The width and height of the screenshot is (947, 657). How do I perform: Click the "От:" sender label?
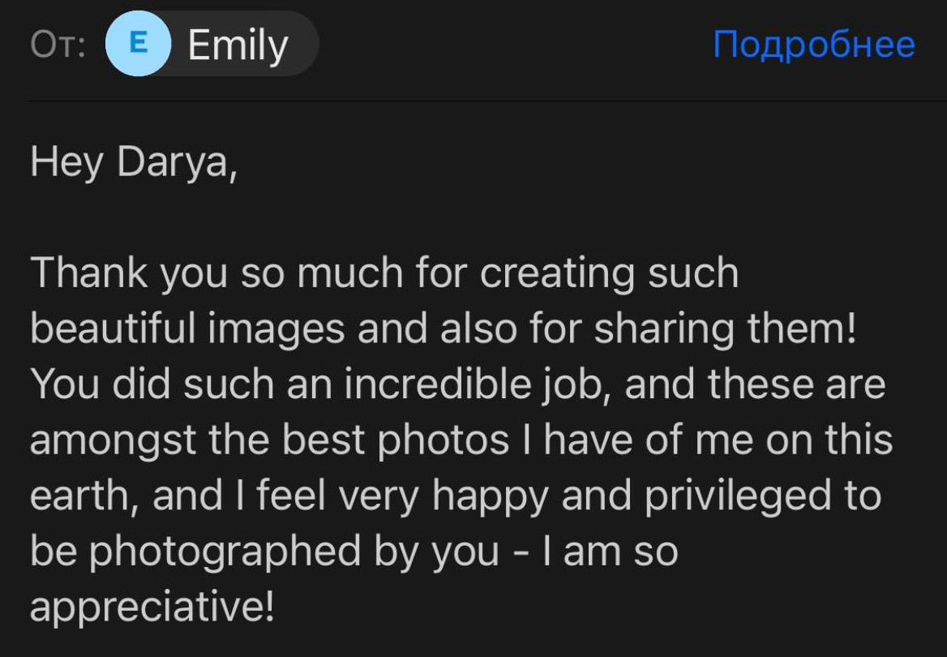click(58, 45)
